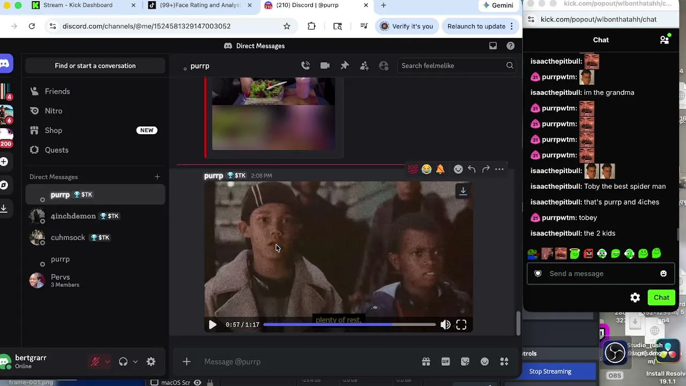Add friends to this DM

pos(364,65)
